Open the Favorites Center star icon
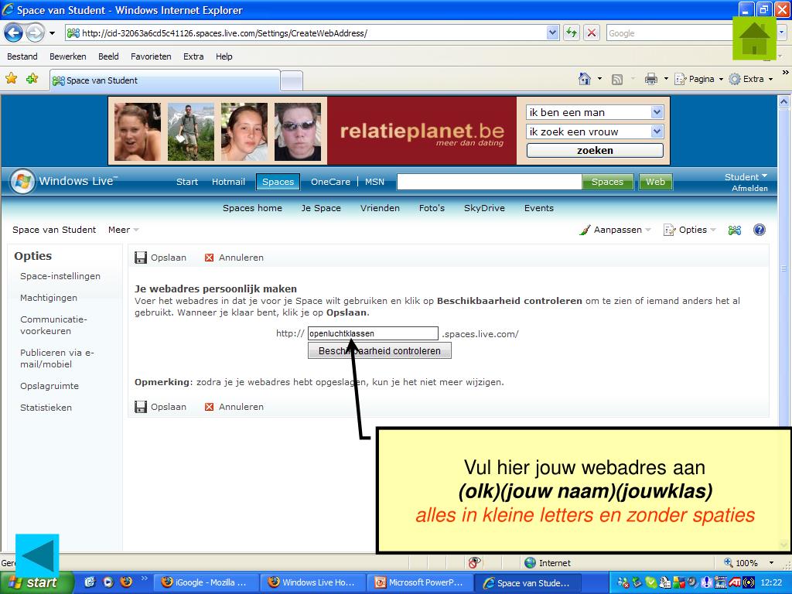 tap(11, 78)
